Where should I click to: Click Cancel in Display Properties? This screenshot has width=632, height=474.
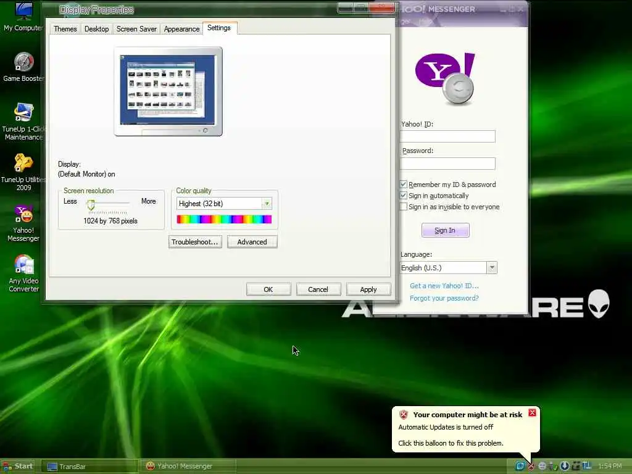coord(318,289)
